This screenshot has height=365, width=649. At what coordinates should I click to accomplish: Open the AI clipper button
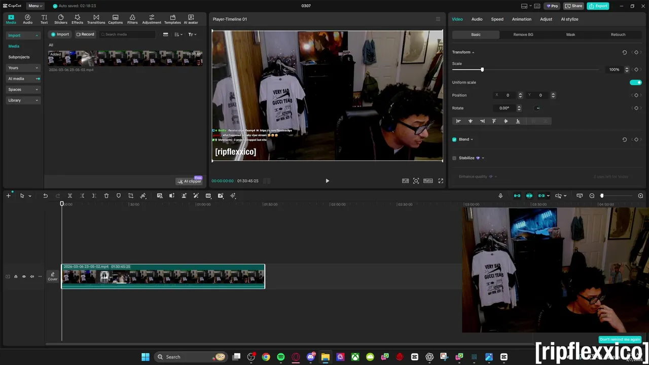[x=189, y=181]
